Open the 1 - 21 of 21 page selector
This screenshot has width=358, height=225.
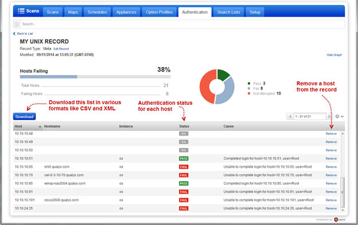pos(309,116)
